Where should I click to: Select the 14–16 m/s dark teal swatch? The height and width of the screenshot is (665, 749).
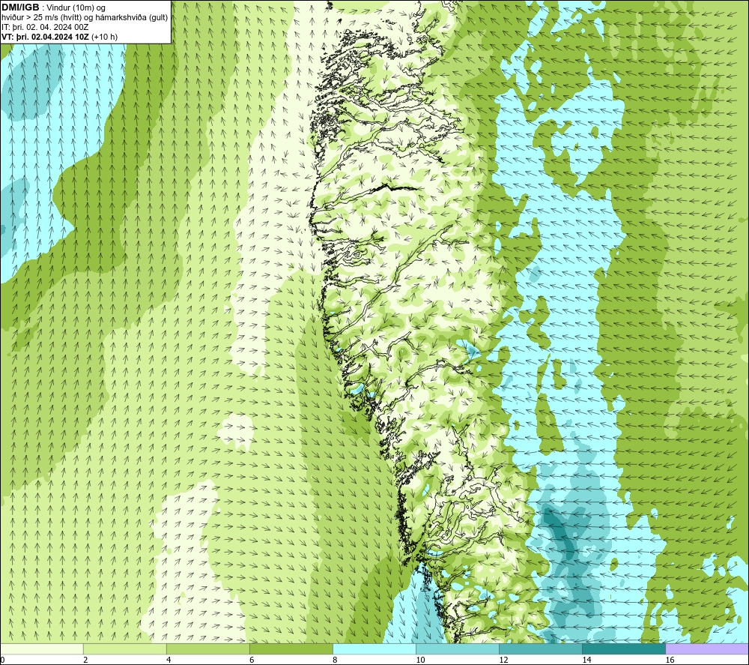tap(623, 649)
